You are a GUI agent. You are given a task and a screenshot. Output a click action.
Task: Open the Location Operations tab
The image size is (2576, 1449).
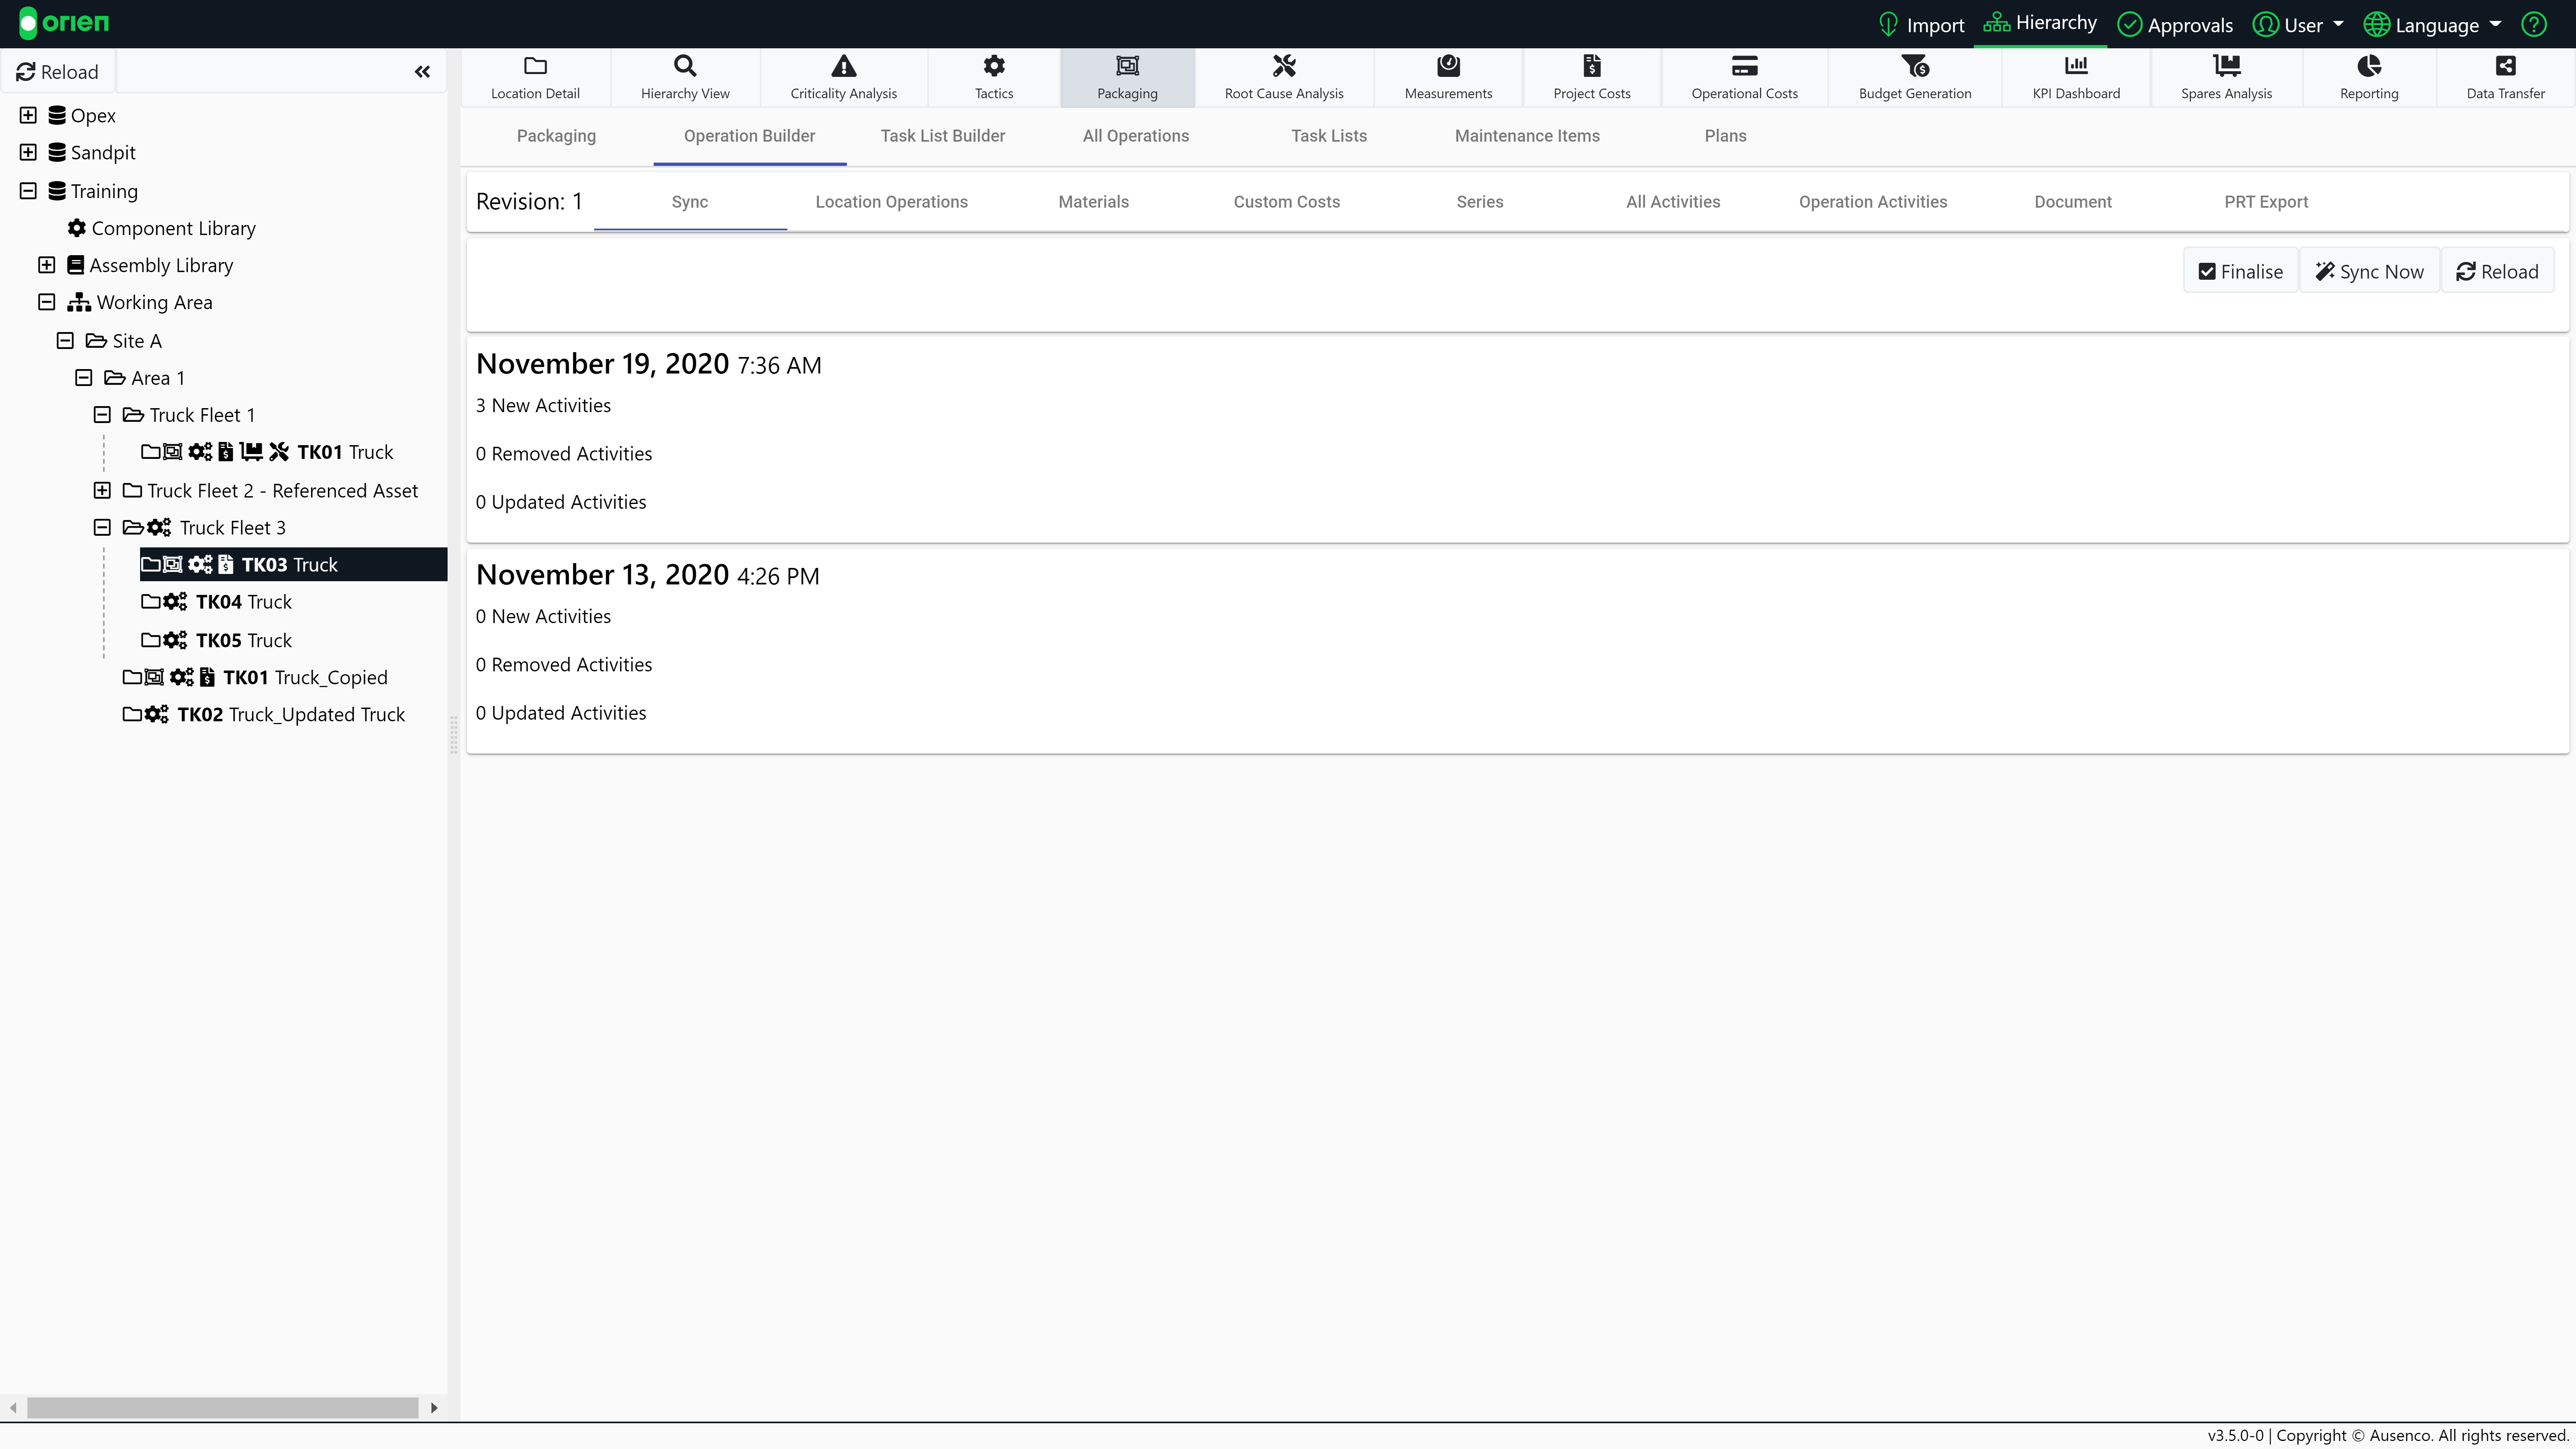point(891,202)
